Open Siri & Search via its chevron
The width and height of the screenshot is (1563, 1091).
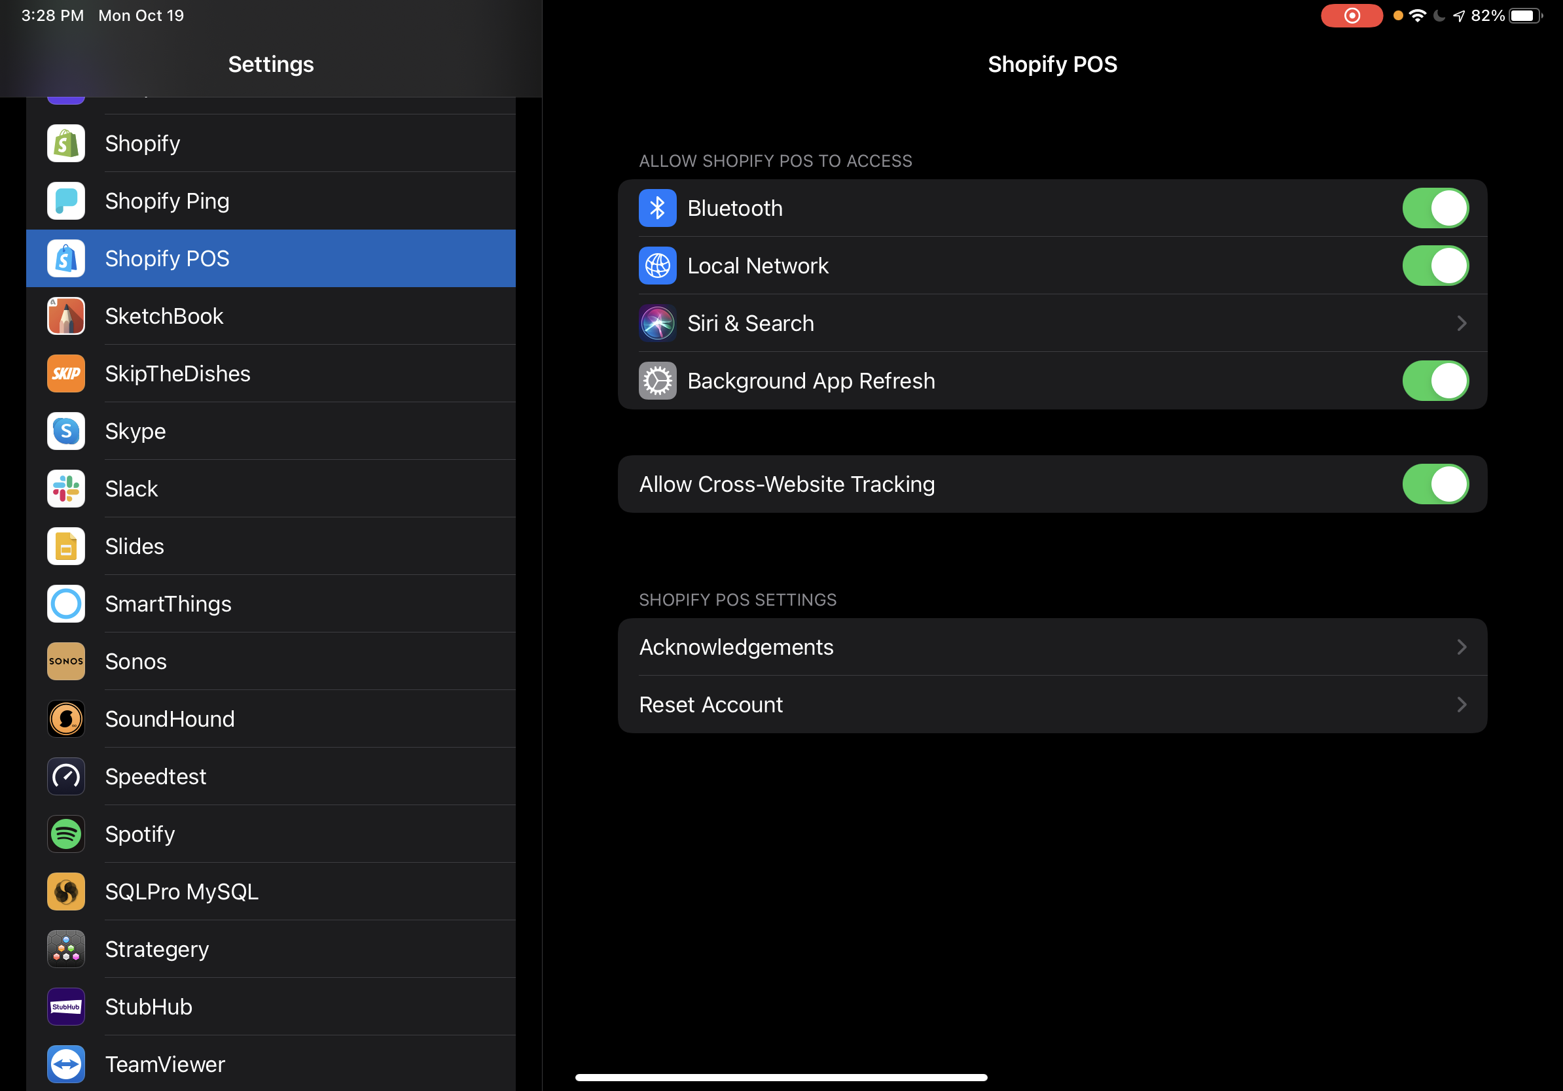tap(1462, 323)
